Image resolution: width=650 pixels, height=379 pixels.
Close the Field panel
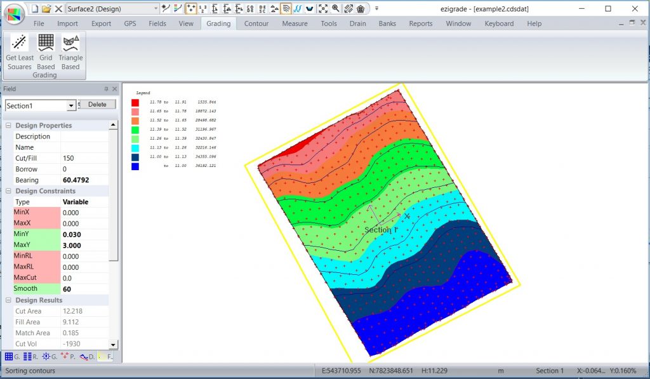point(114,90)
